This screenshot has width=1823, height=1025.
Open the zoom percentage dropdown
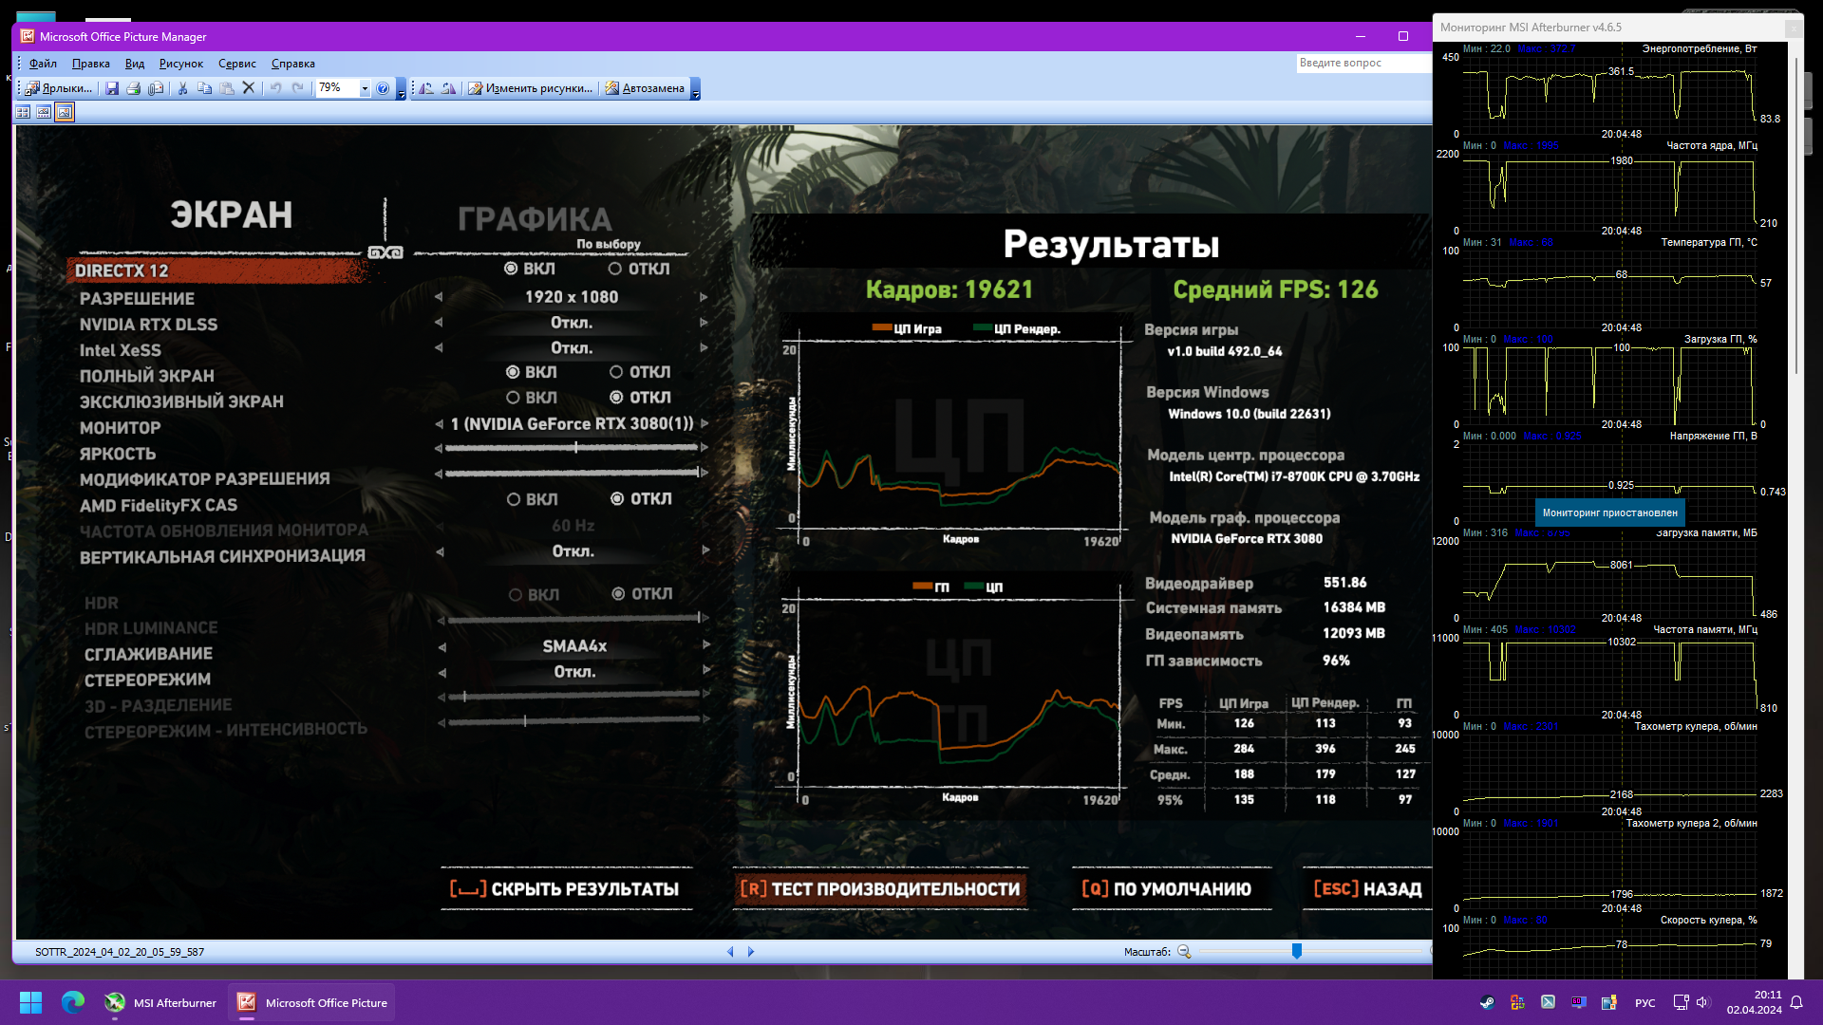pyautogui.click(x=365, y=88)
